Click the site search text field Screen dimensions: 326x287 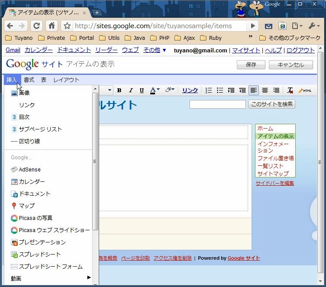point(217,104)
